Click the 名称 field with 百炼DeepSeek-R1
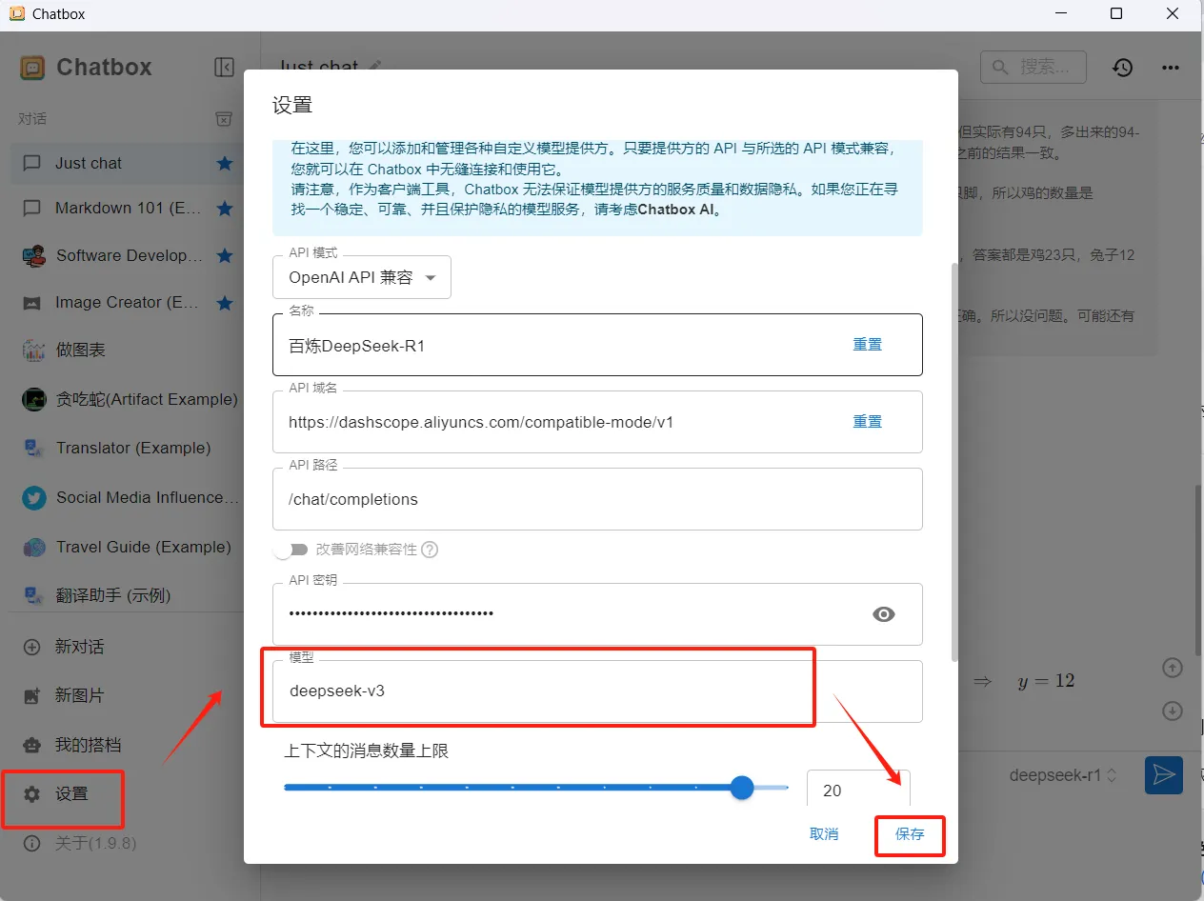1204x901 pixels. (x=597, y=346)
